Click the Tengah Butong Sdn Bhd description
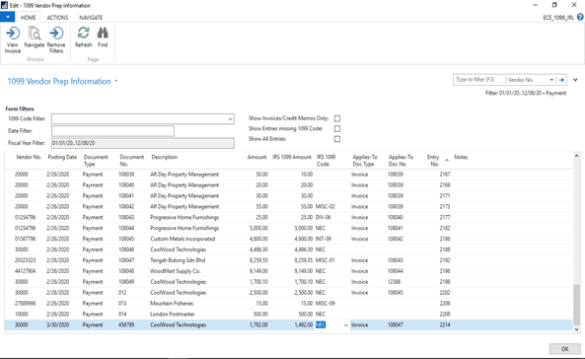Screen dimensions: 585x359 [178, 260]
